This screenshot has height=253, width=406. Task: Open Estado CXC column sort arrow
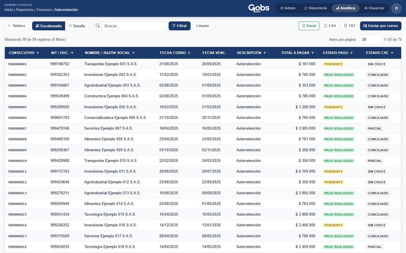click(392, 53)
